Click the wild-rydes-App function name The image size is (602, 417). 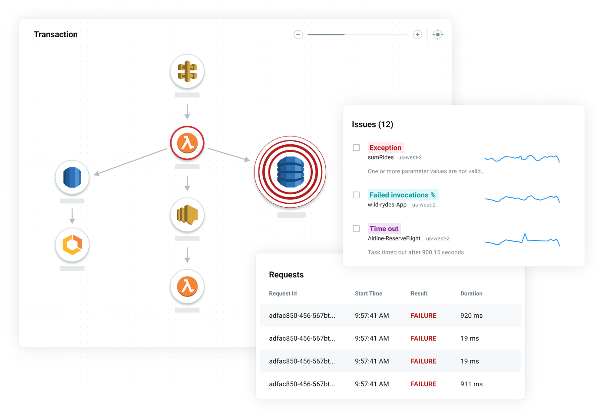387,205
